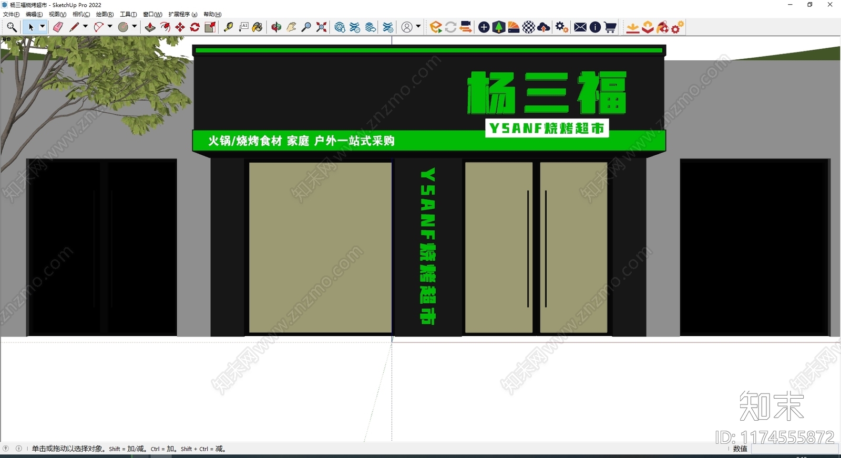Pick the Tape Measure tool
The image size is (841, 458).
(x=229, y=27)
